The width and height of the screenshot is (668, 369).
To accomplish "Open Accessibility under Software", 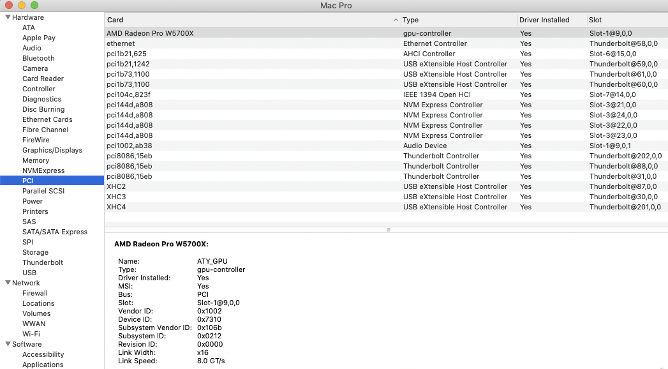I will point(43,354).
